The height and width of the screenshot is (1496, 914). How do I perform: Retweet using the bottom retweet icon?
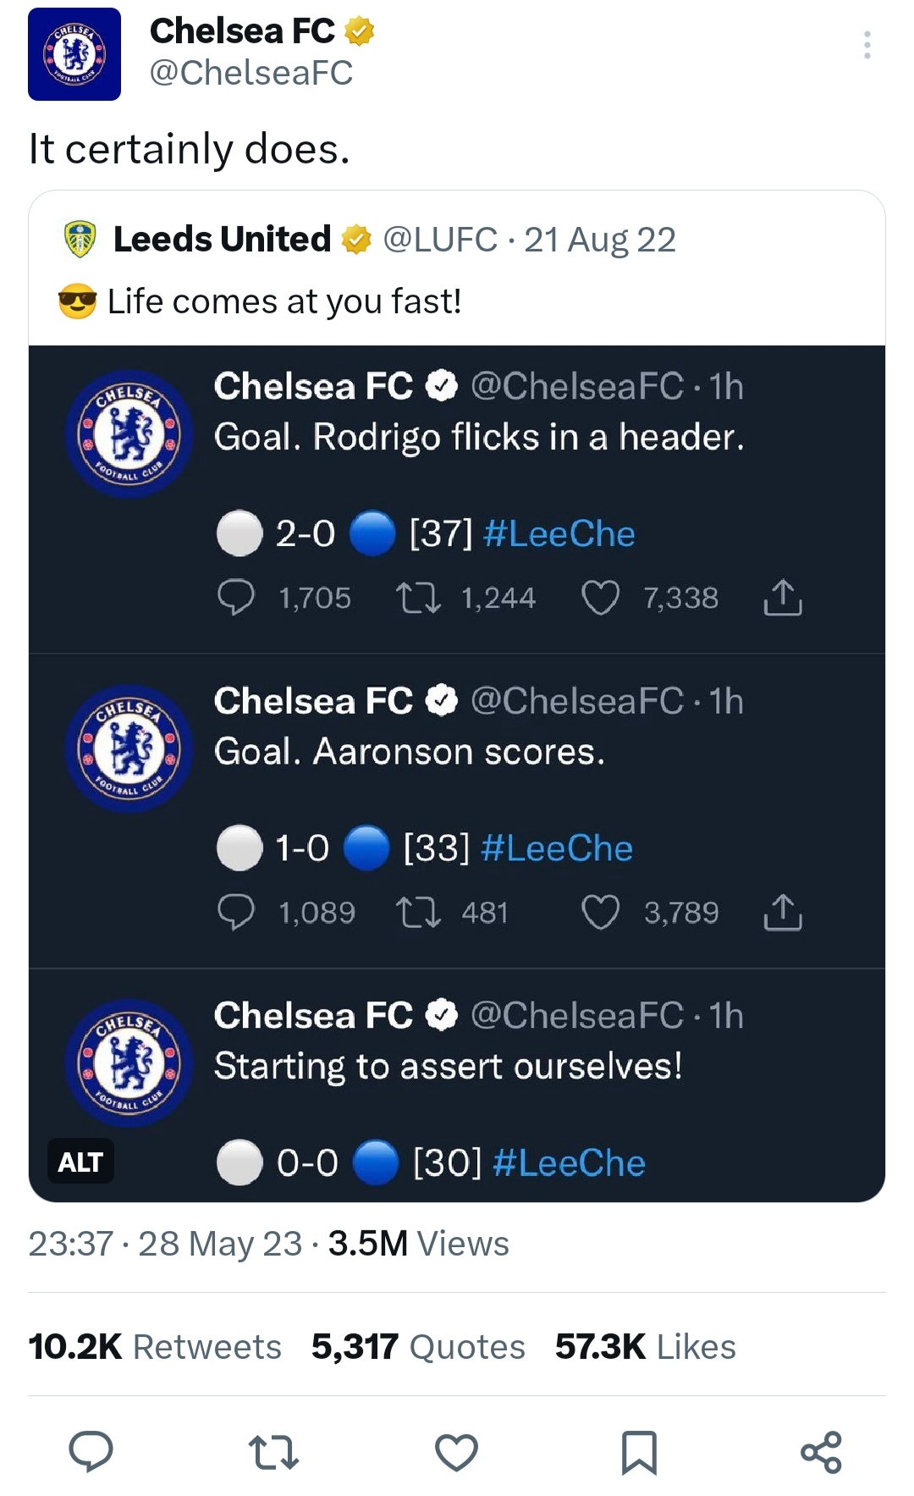[x=274, y=1452]
